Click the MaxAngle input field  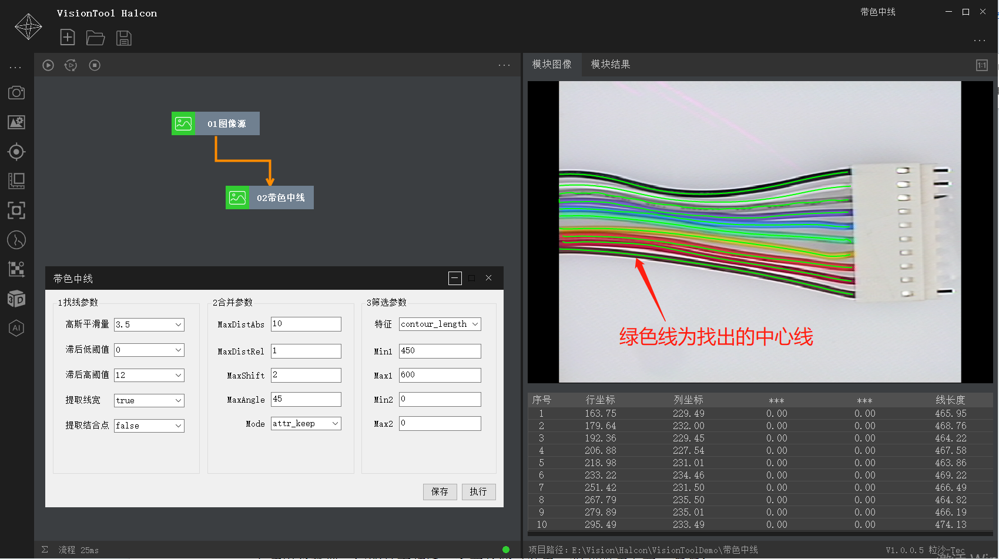pyautogui.click(x=306, y=399)
